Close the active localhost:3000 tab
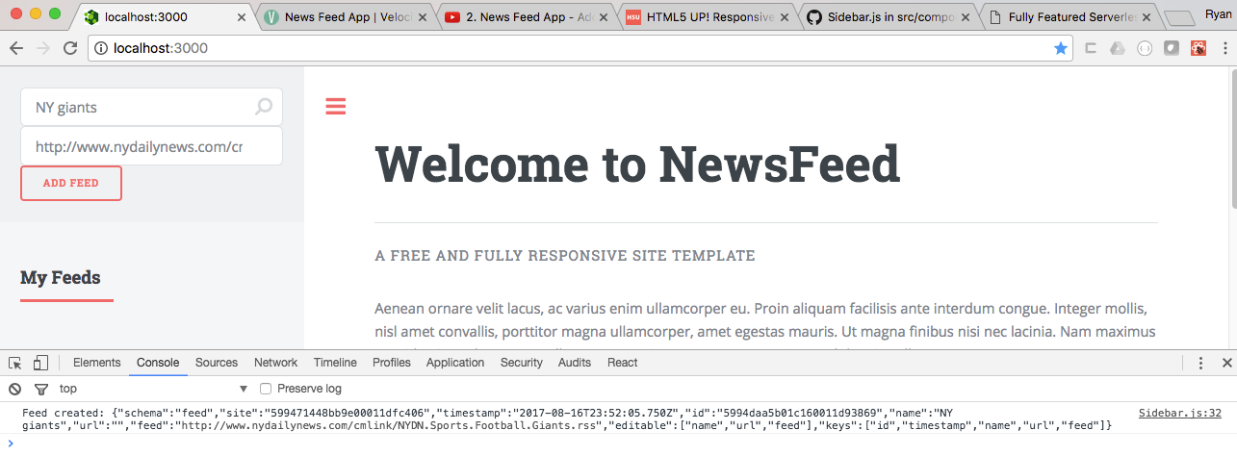Image resolution: width=1237 pixels, height=456 pixels. pos(241,17)
